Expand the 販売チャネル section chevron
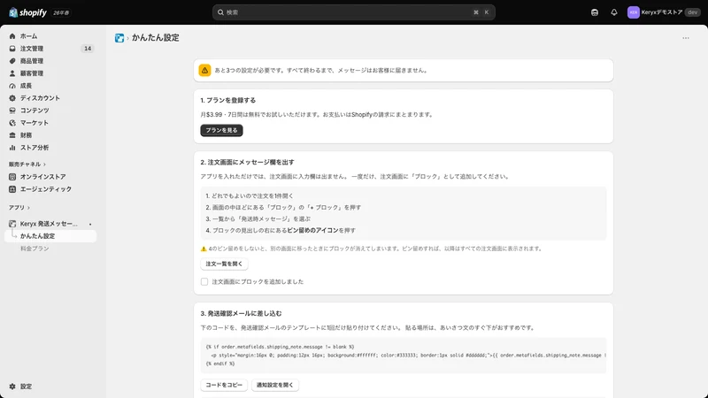The image size is (708, 398). coord(45,165)
